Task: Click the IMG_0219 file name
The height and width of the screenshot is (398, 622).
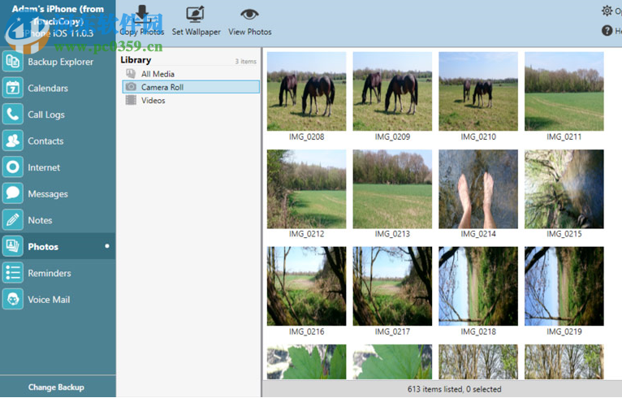Action: click(x=564, y=331)
